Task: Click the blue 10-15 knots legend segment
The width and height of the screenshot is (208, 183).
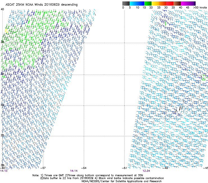Action: 141,3
